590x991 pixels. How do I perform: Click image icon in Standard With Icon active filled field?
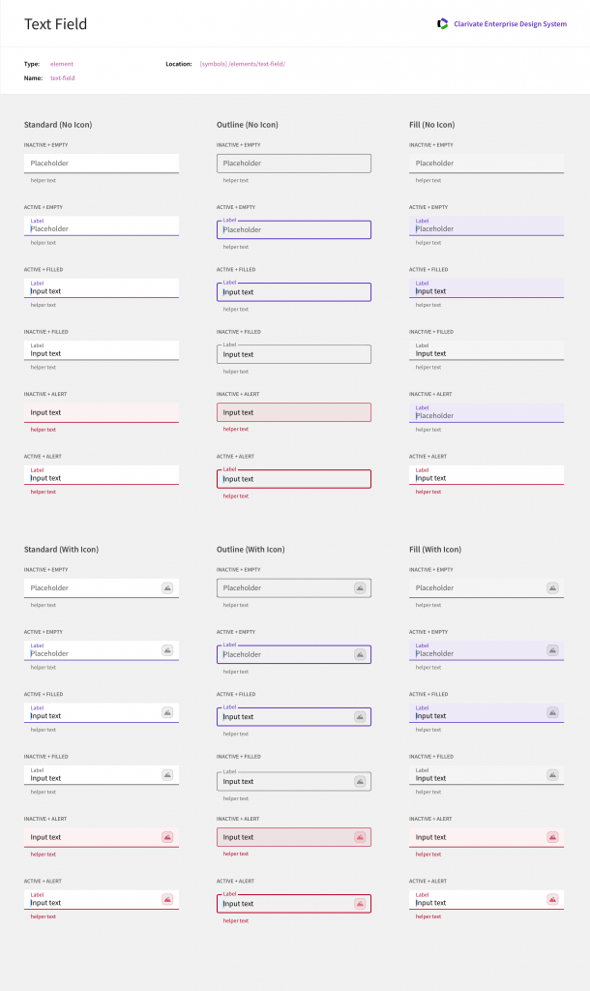point(167,712)
